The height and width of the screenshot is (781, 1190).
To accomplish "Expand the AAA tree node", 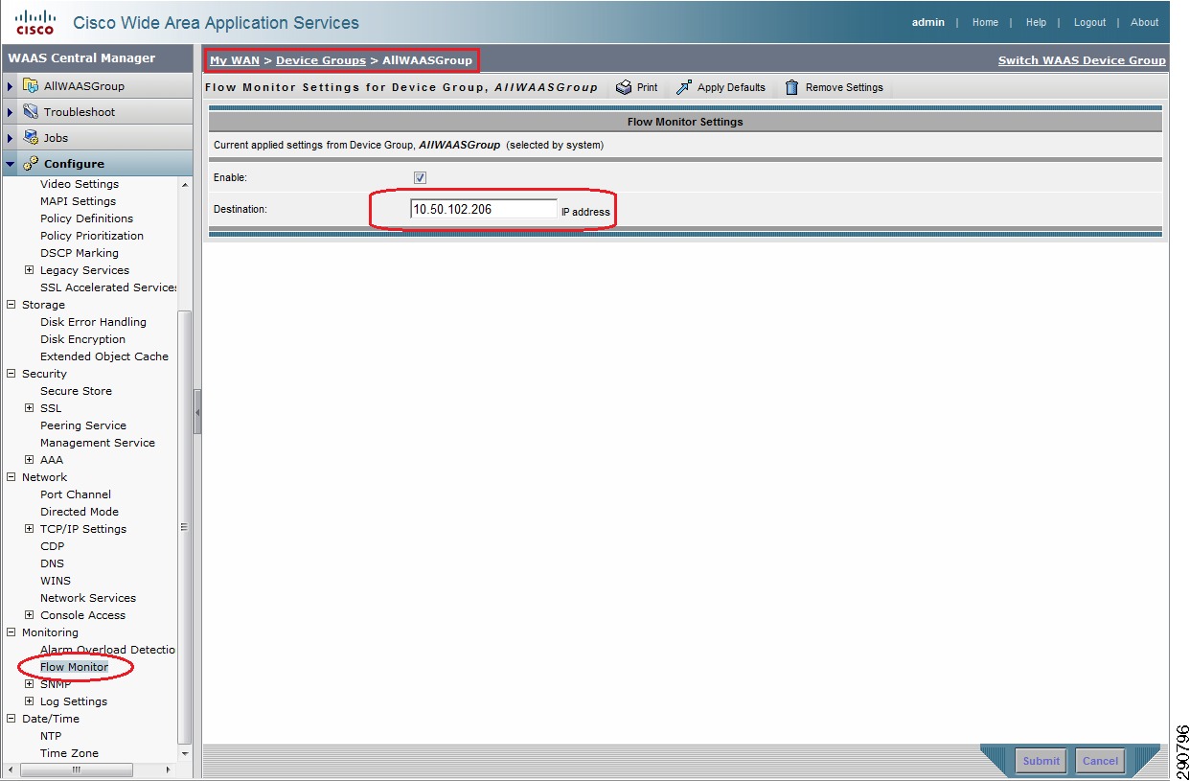I will point(30,460).
